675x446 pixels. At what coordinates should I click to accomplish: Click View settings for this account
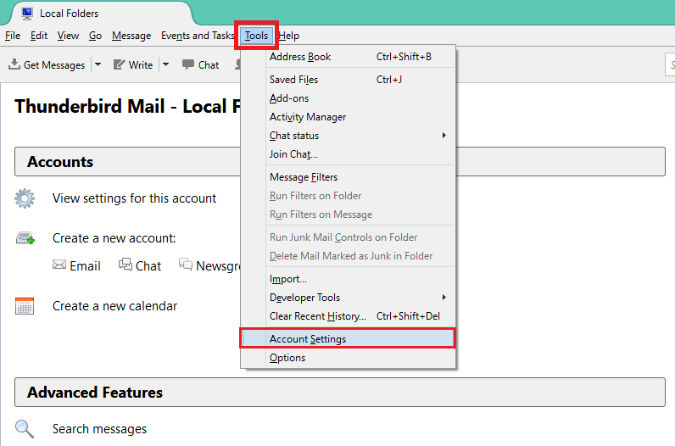click(134, 198)
